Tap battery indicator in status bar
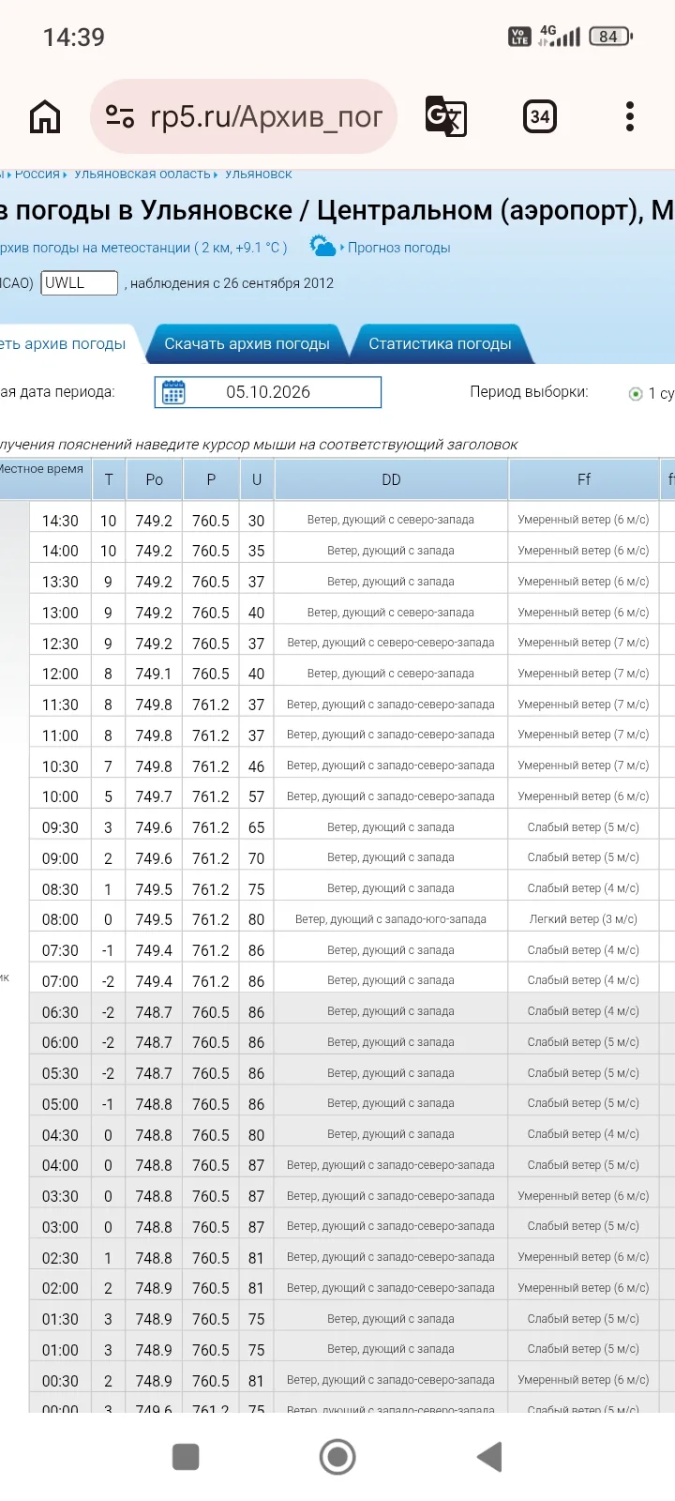The image size is (675, 1501). pyautogui.click(x=610, y=37)
